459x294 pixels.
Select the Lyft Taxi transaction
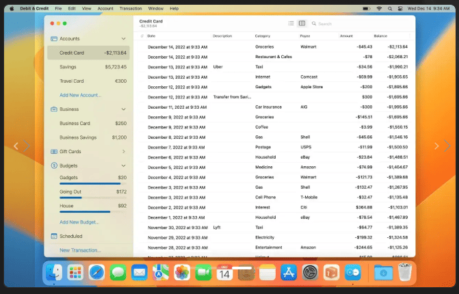tap(274, 227)
